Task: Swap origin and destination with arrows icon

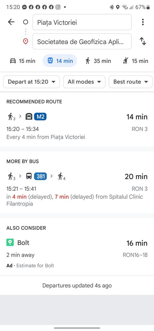Action: coord(143,41)
